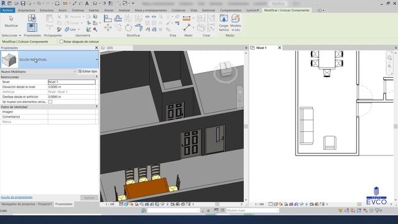Screen dimensions: 398x224
Task: Open the quick access toolbar customize arrow
Action: 133,3
